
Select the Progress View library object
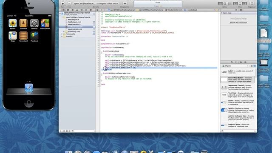coord(238,125)
